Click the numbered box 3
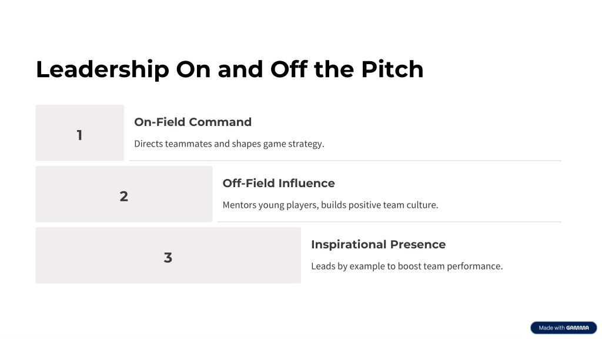The image size is (602, 339). pos(168,255)
